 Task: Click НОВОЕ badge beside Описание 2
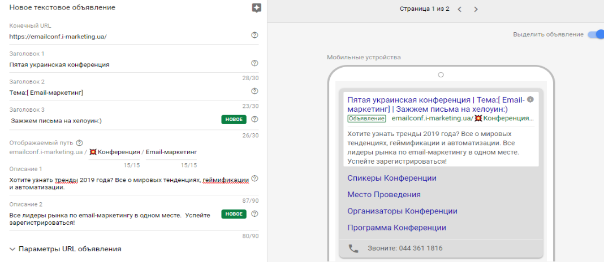[x=234, y=214]
